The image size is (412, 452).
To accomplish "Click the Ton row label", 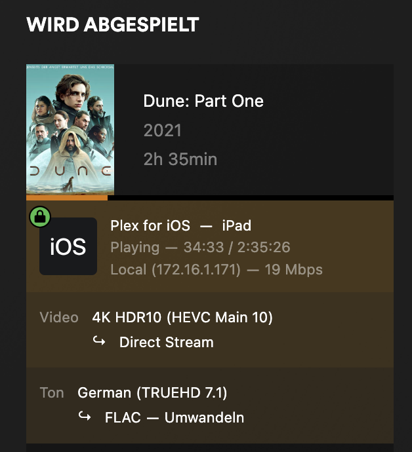I will (52, 393).
